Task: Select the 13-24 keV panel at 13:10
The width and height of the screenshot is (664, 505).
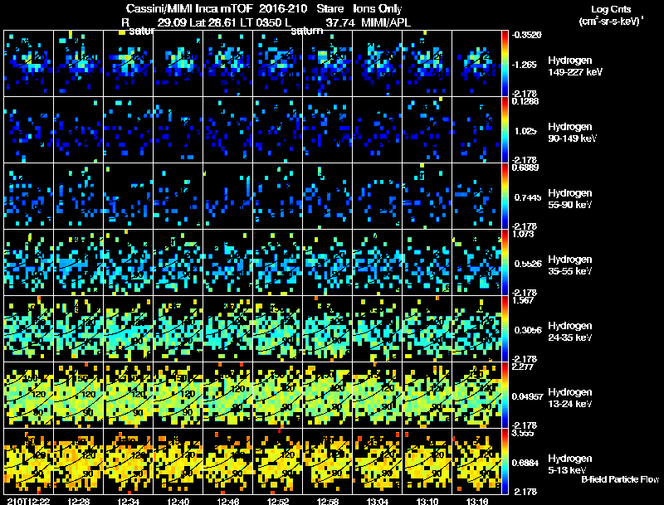Action: (x=427, y=395)
